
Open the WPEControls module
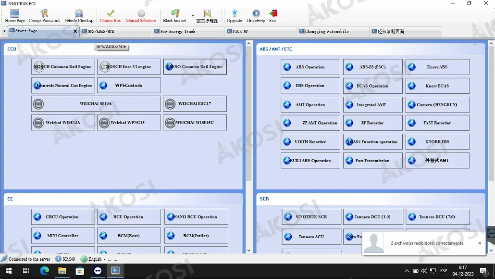(129, 85)
